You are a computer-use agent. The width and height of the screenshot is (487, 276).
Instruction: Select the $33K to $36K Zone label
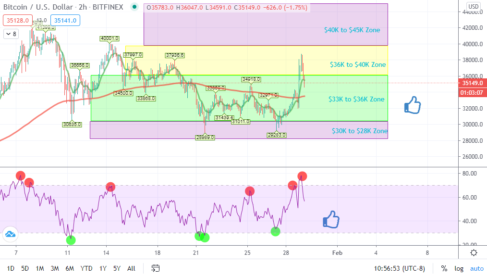click(356, 99)
